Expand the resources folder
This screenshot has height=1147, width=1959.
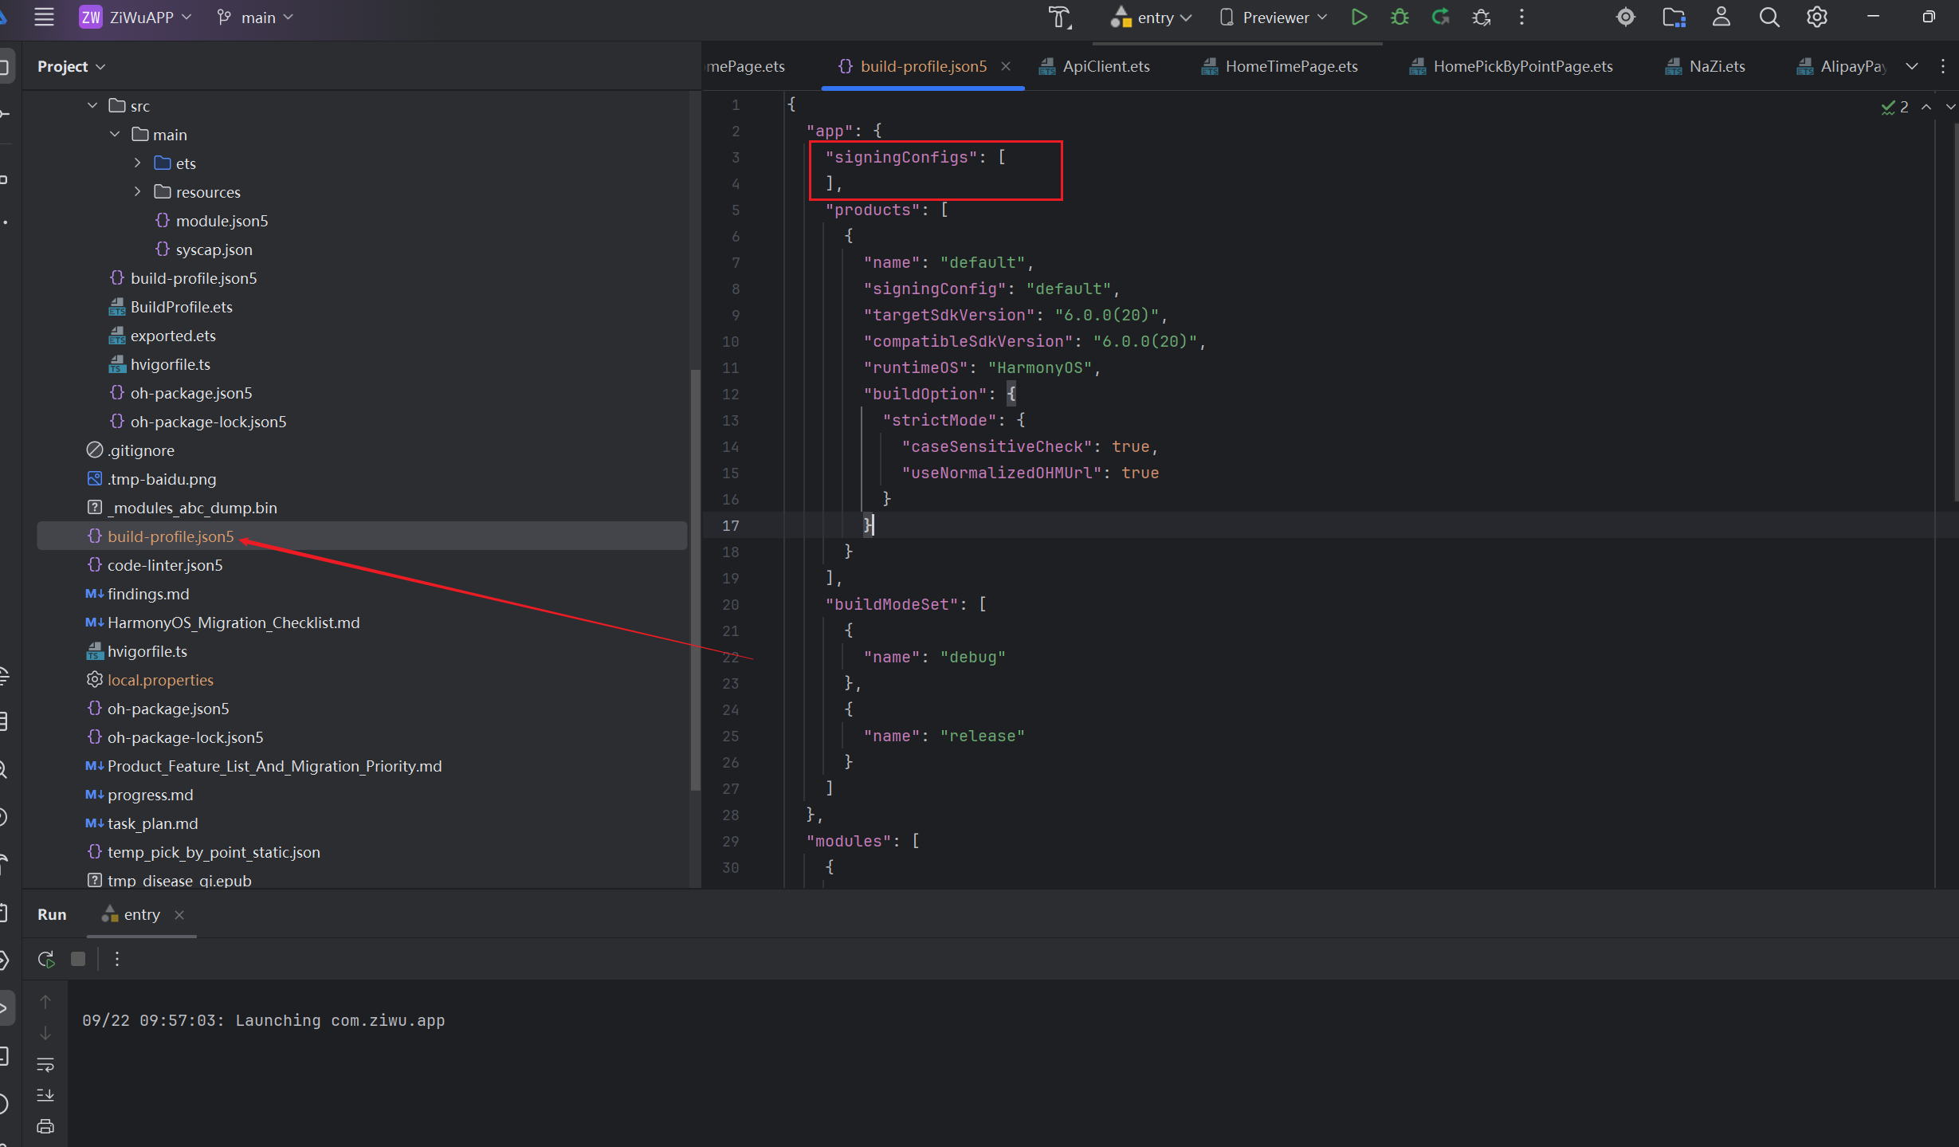138,191
